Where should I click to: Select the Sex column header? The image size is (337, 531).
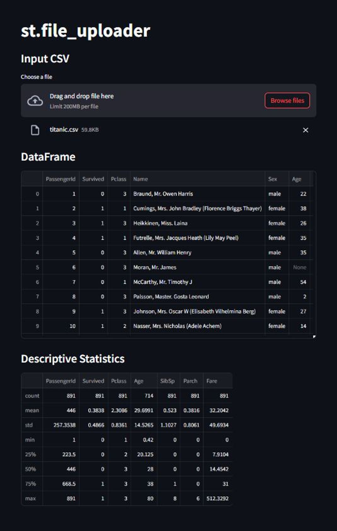pos(272,179)
